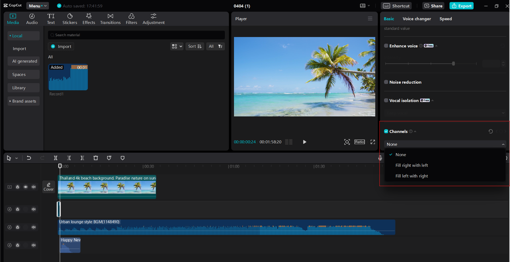This screenshot has width=510, height=262.
Task: Click the Delete left trim tool
Action: coord(69,158)
